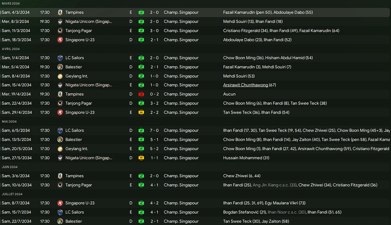Click the LC Sailors badge on 6/5/2034
The width and height of the screenshot is (391, 225).
coord(60,130)
